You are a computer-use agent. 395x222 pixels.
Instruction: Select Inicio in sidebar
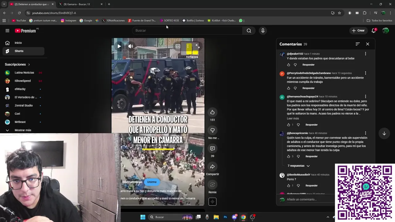pos(23,43)
